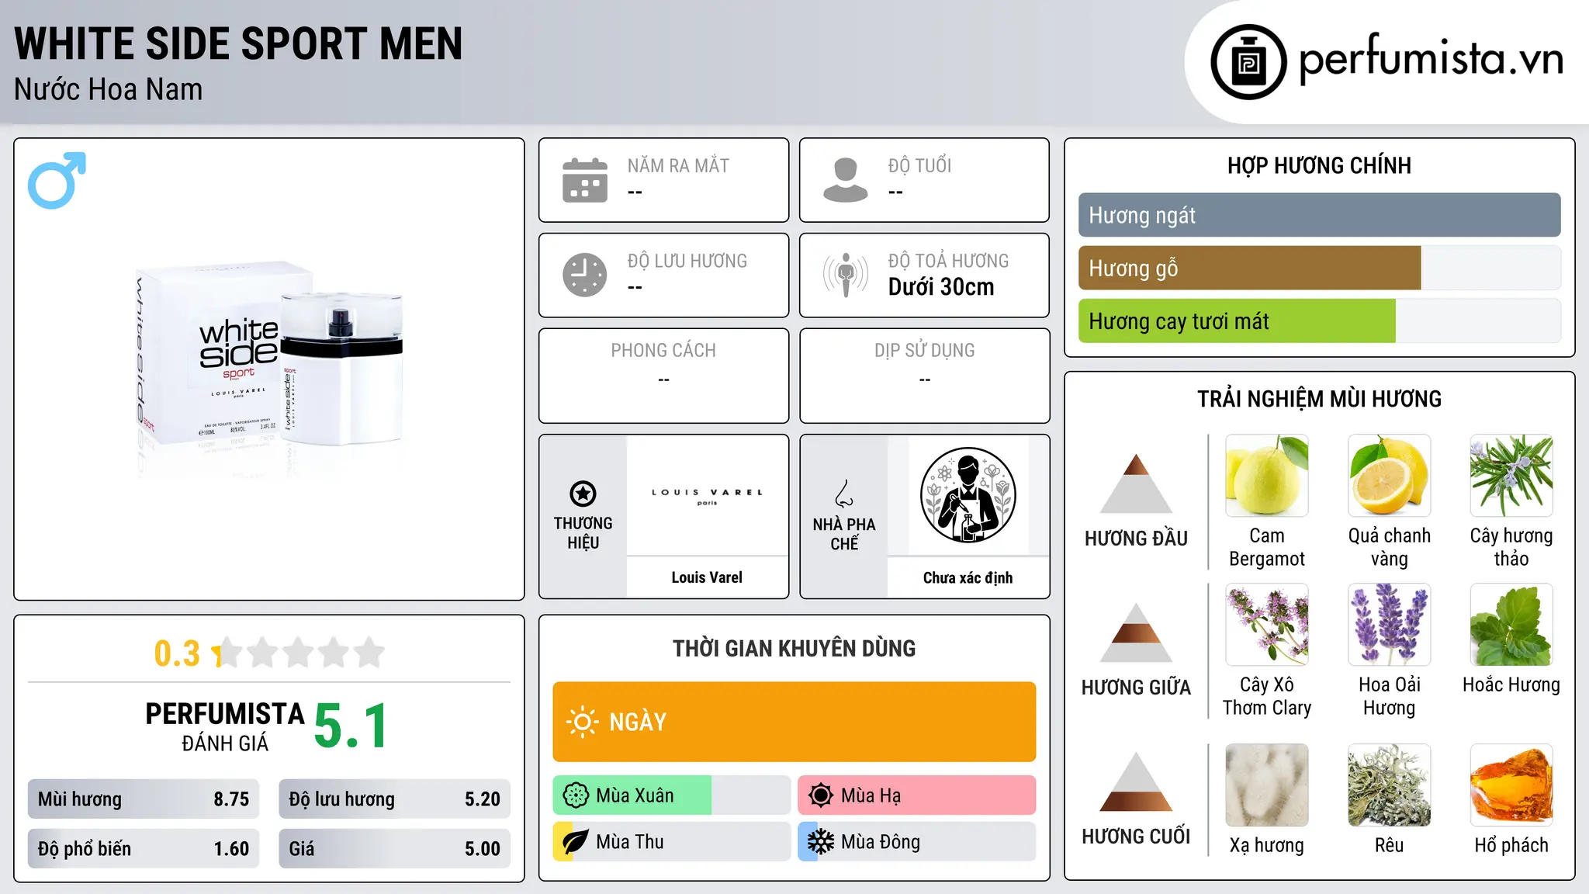Click the Mùa Đông season bar
This screenshot has height=894, width=1589.
pyautogui.click(x=916, y=842)
